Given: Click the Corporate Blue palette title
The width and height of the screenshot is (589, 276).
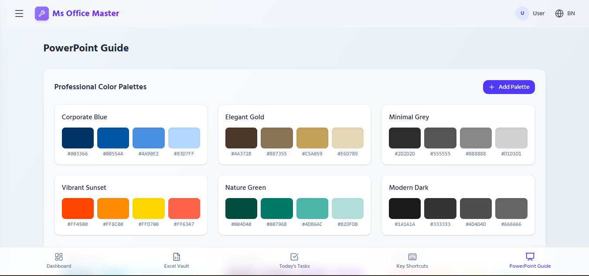Looking at the screenshot, I should click(84, 117).
